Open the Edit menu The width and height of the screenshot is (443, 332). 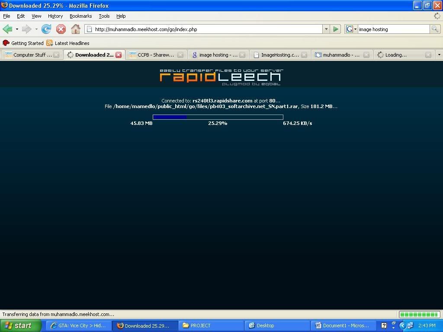[21, 16]
